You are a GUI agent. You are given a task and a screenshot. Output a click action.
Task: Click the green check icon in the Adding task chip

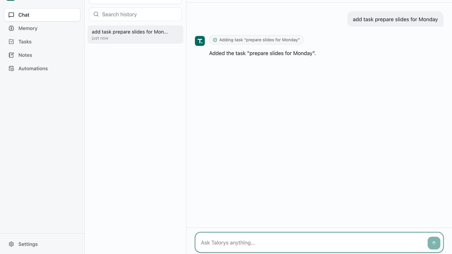click(215, 40)
